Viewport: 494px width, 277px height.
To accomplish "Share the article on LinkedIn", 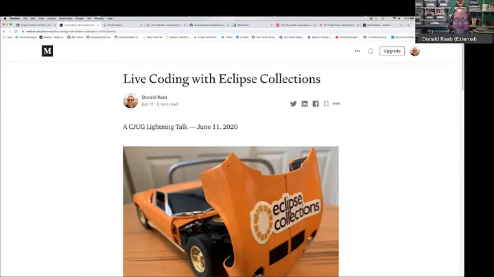I will 305,104.
